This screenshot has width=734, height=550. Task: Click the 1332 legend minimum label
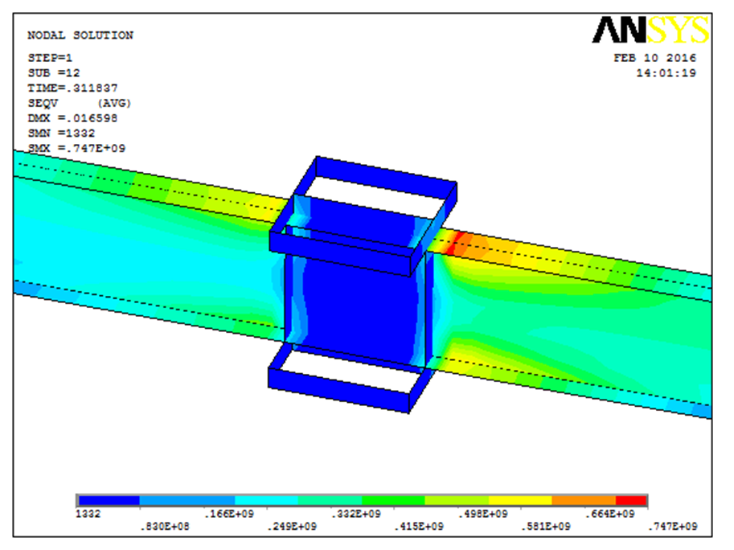[88, 514]
